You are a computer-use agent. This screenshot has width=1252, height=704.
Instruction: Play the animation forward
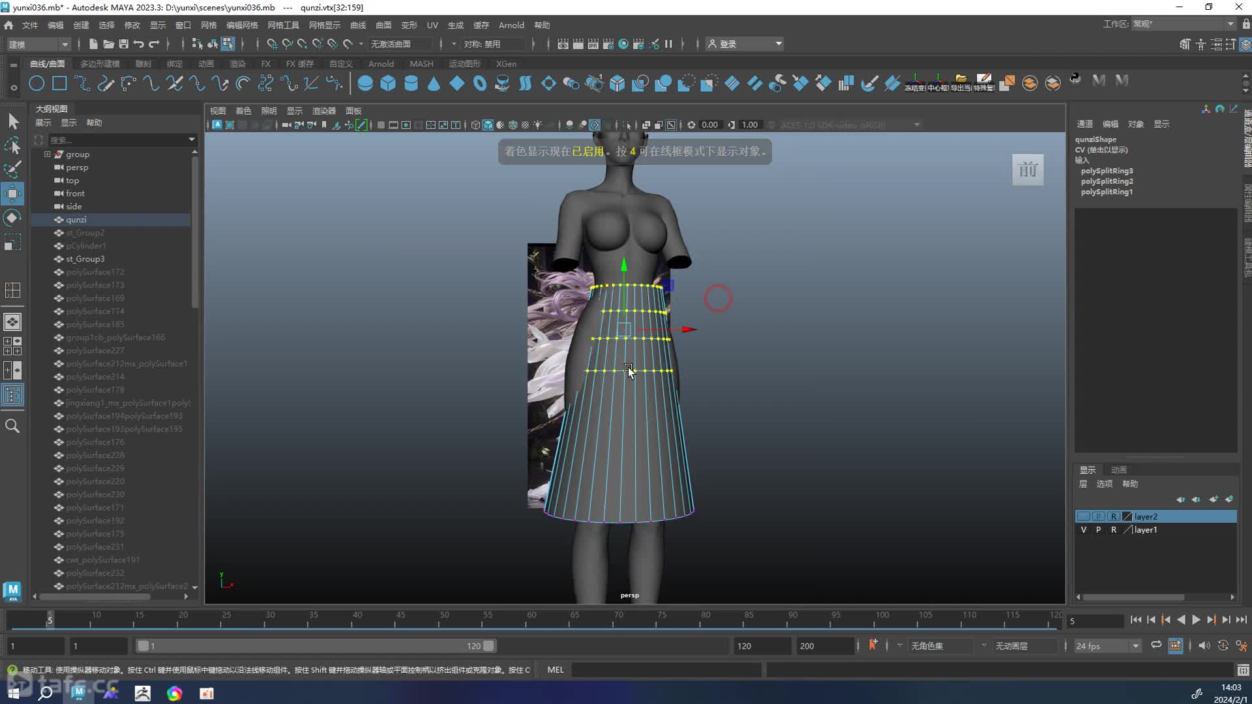1196,620
